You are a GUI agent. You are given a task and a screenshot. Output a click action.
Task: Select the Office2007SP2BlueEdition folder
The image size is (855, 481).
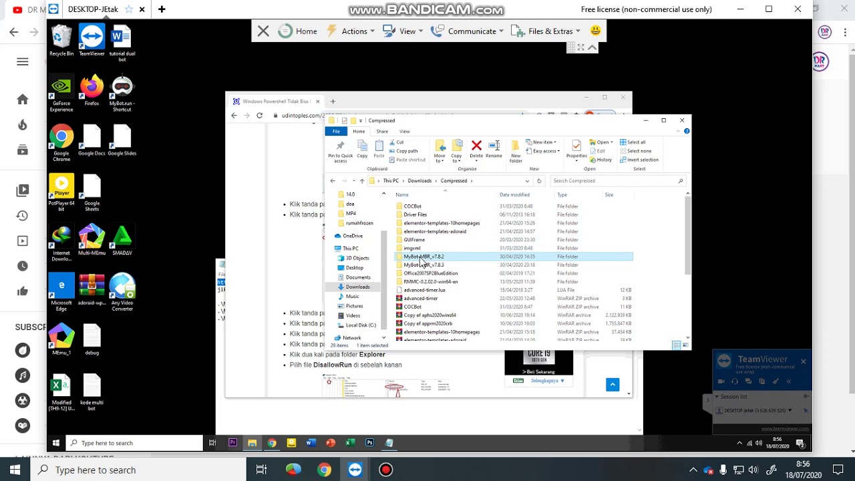pyautogui.click(x=431, y=273)
